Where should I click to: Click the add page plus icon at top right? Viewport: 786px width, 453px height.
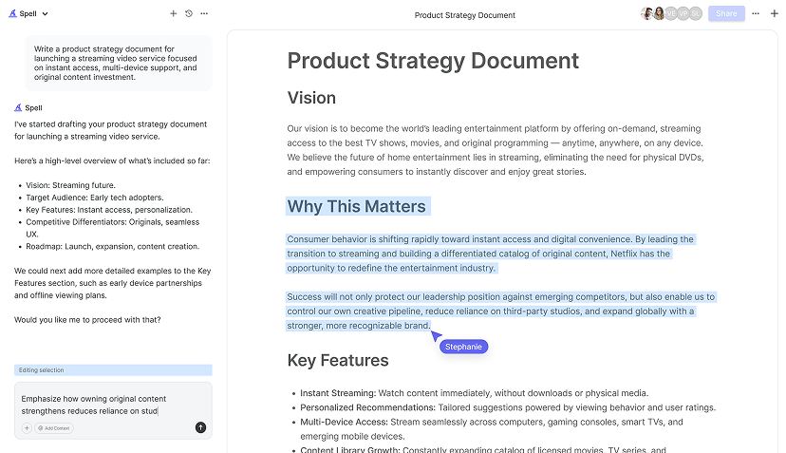point(774,14)
